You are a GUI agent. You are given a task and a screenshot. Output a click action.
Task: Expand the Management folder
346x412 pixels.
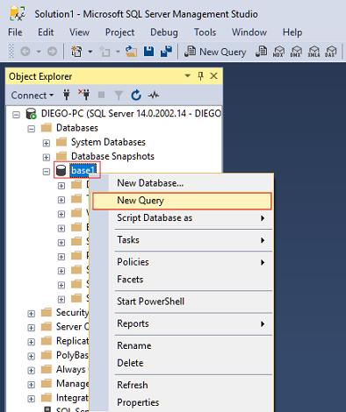click(31, 385)
